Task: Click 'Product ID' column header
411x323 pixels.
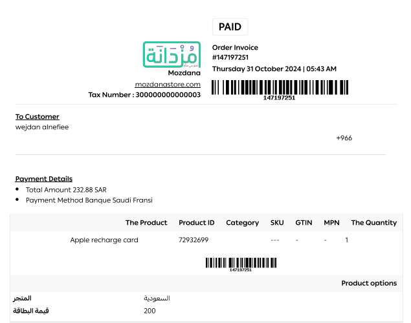Action: (x=197, y=223)
